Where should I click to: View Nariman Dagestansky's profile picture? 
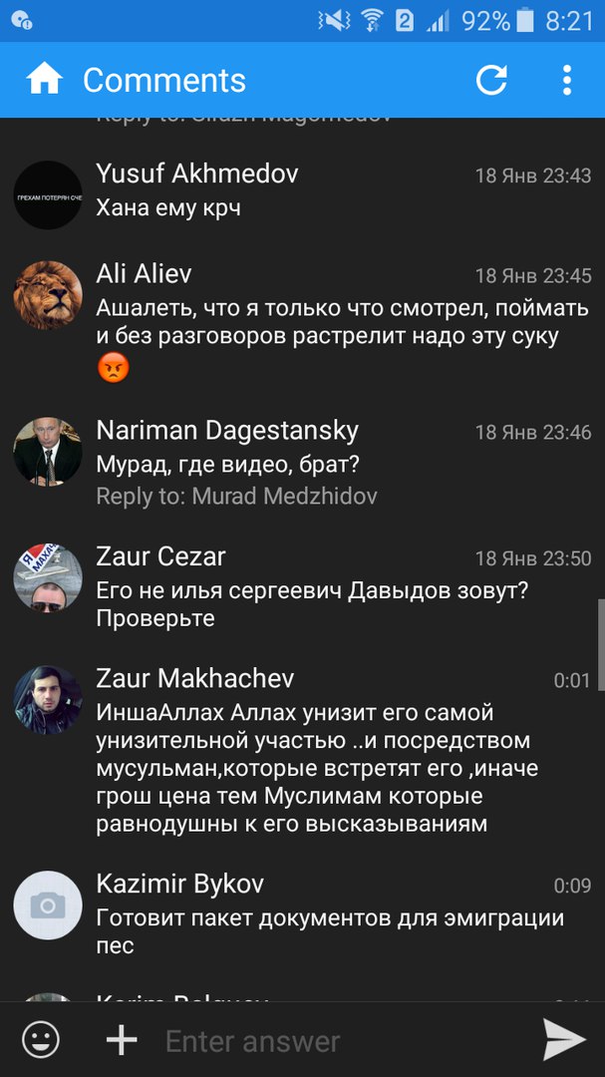click(x=48, y=452)
